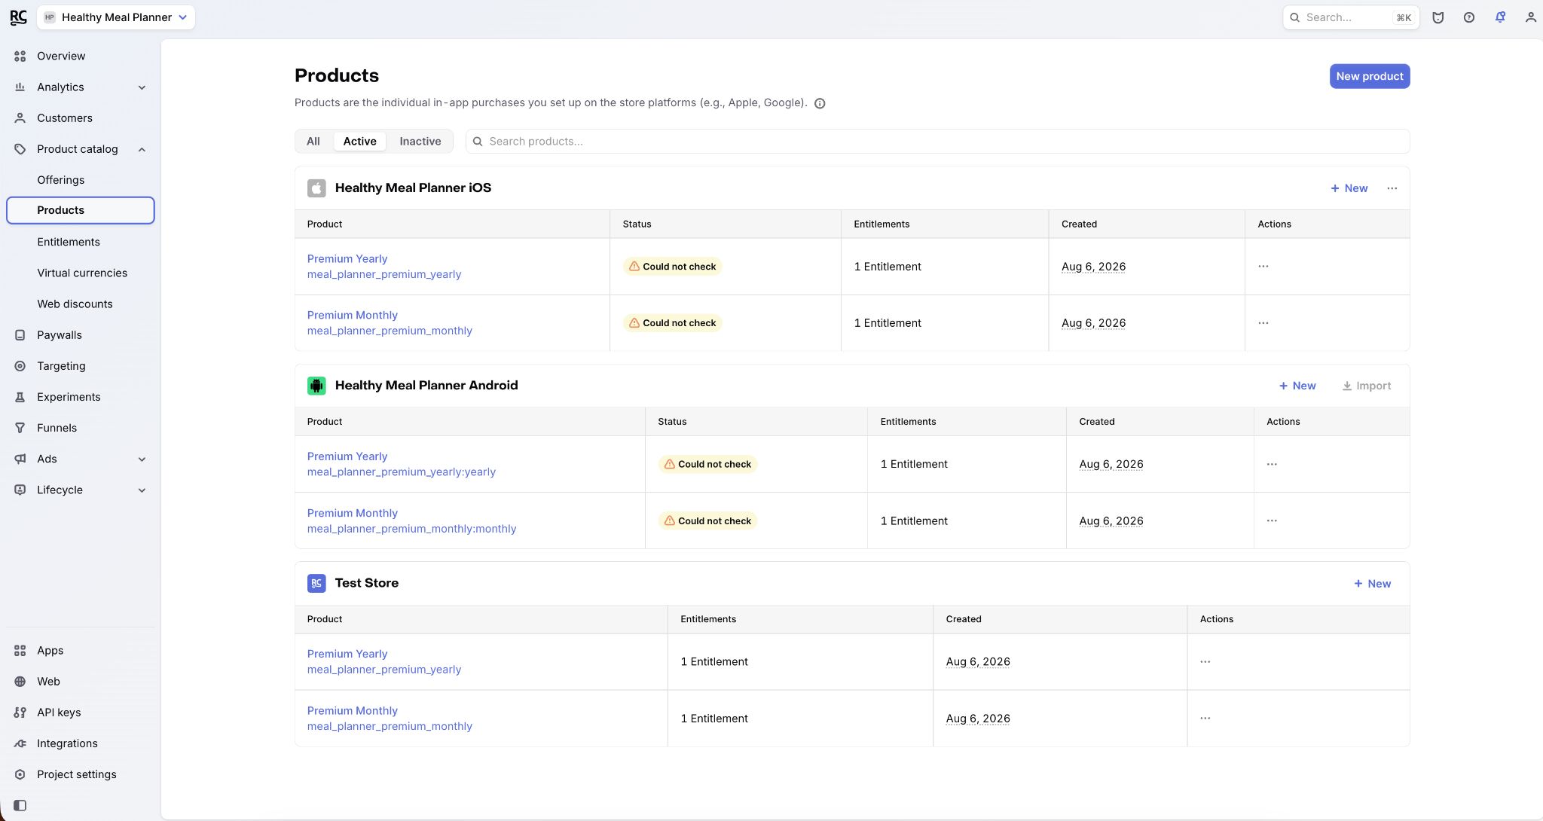Toggle the sidebar collapse icon
The image size is (1543, 821).
(x=20, y=805)
